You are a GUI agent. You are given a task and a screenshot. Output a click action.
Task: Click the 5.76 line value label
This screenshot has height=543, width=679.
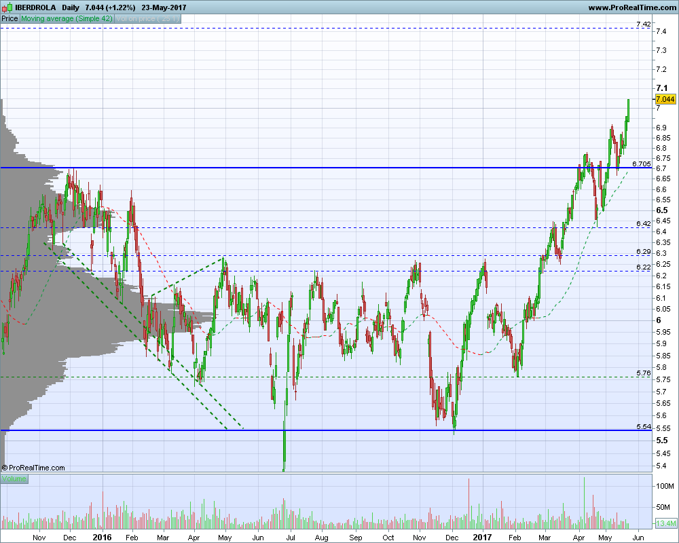coord(644,373)
